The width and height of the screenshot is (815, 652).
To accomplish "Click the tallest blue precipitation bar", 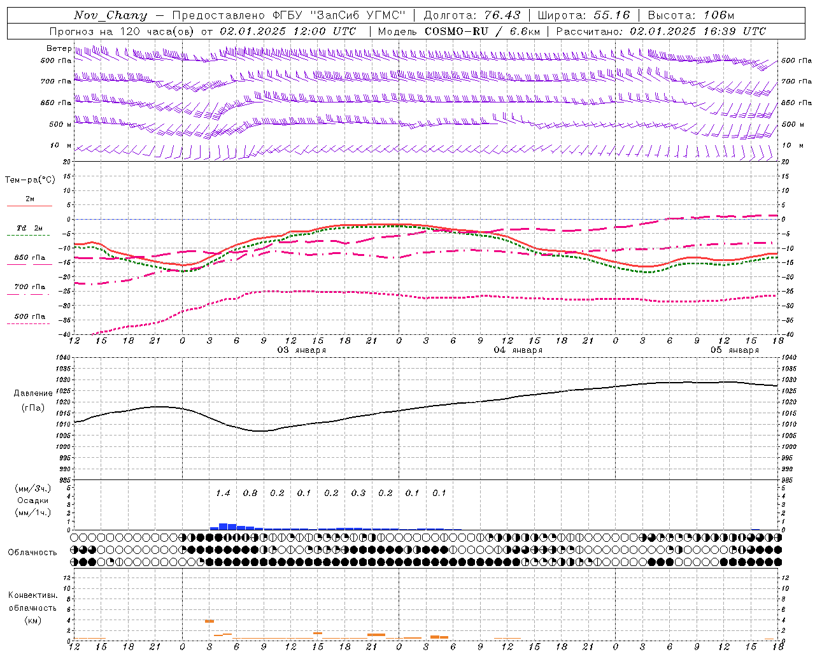I will (223, 527).
